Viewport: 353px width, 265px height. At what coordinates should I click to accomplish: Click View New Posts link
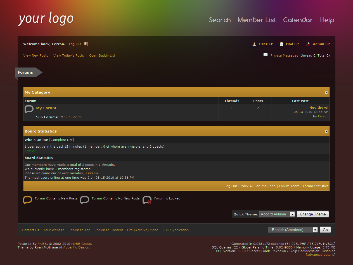[x=35, y=55]
